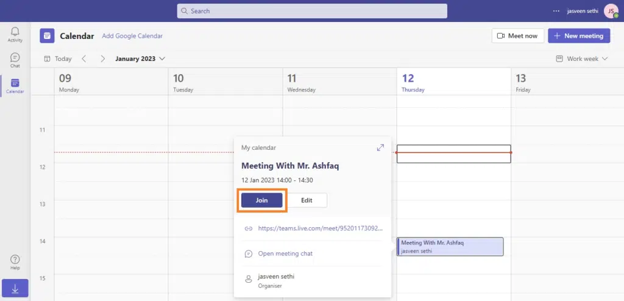Click Add Google Calendar link
This screenshot has height=301, width=624.
(132, 36)
